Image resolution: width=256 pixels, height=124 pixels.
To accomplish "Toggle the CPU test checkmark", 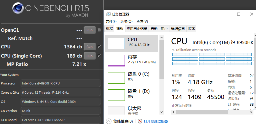I will [x=99, y=47].
